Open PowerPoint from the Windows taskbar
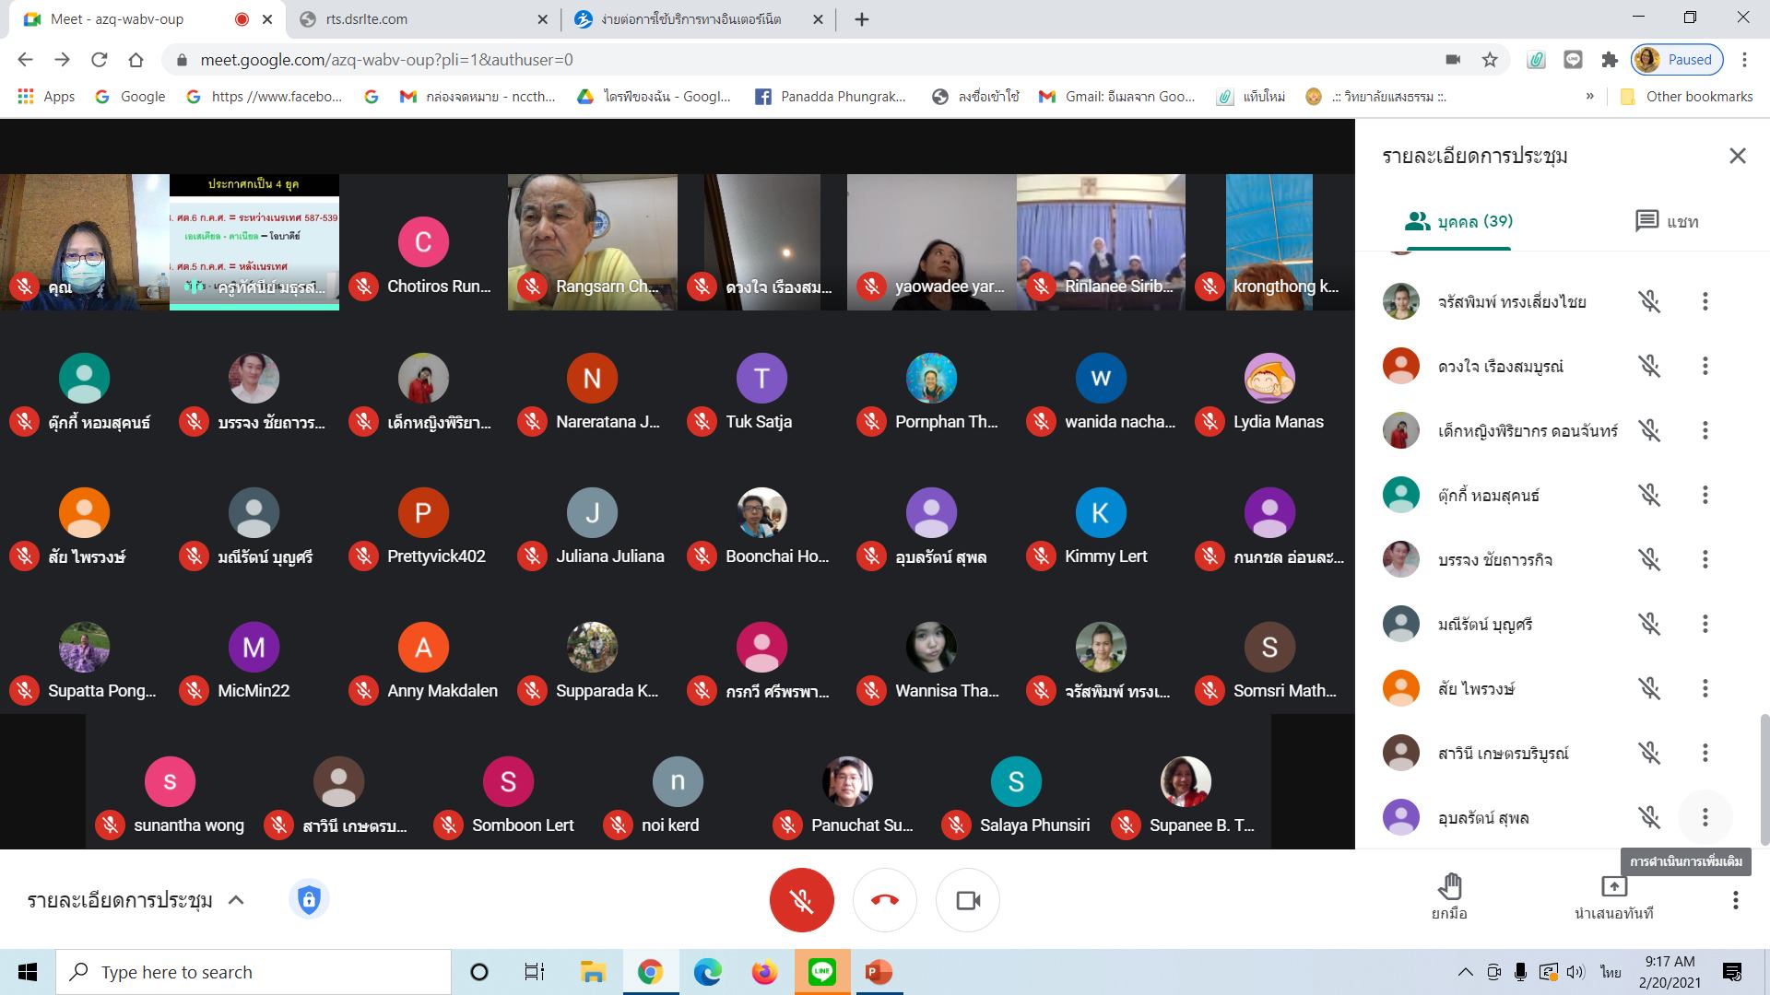This screenshot has height=995, width=1770. click(879, 972)
